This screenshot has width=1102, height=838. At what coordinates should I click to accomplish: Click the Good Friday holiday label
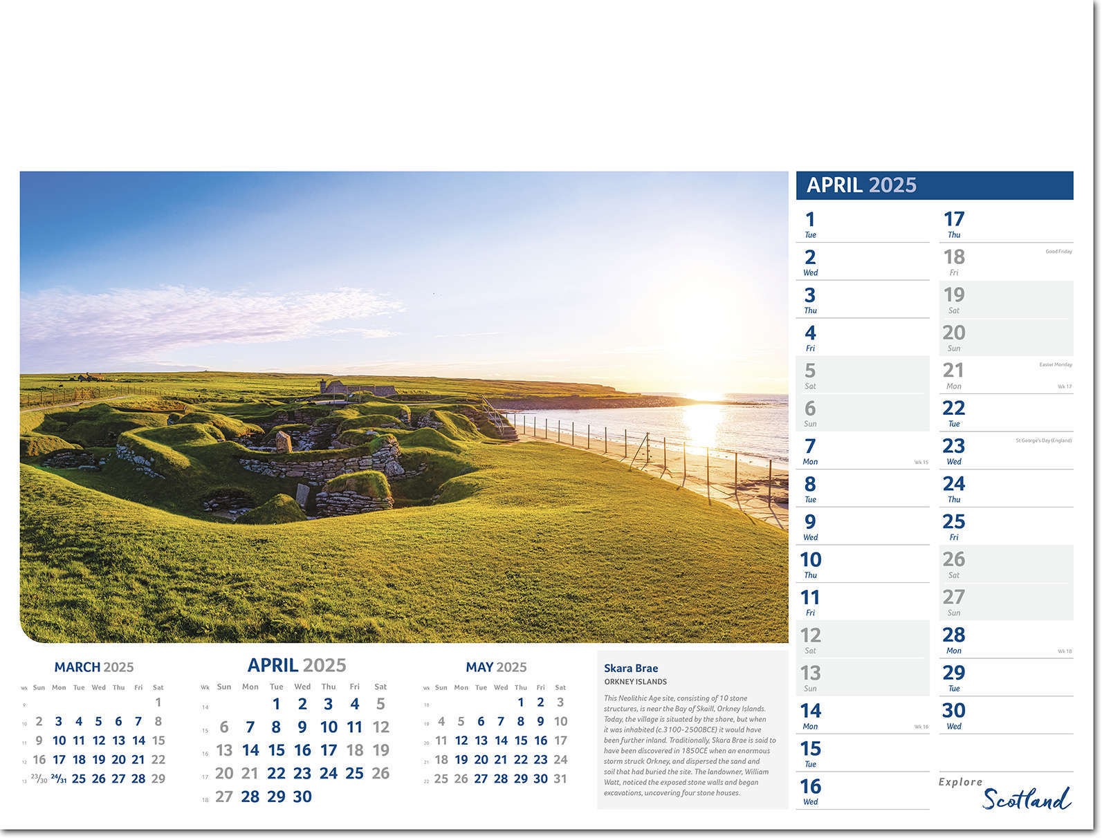pyautogui.click(x=1058, y=252)
